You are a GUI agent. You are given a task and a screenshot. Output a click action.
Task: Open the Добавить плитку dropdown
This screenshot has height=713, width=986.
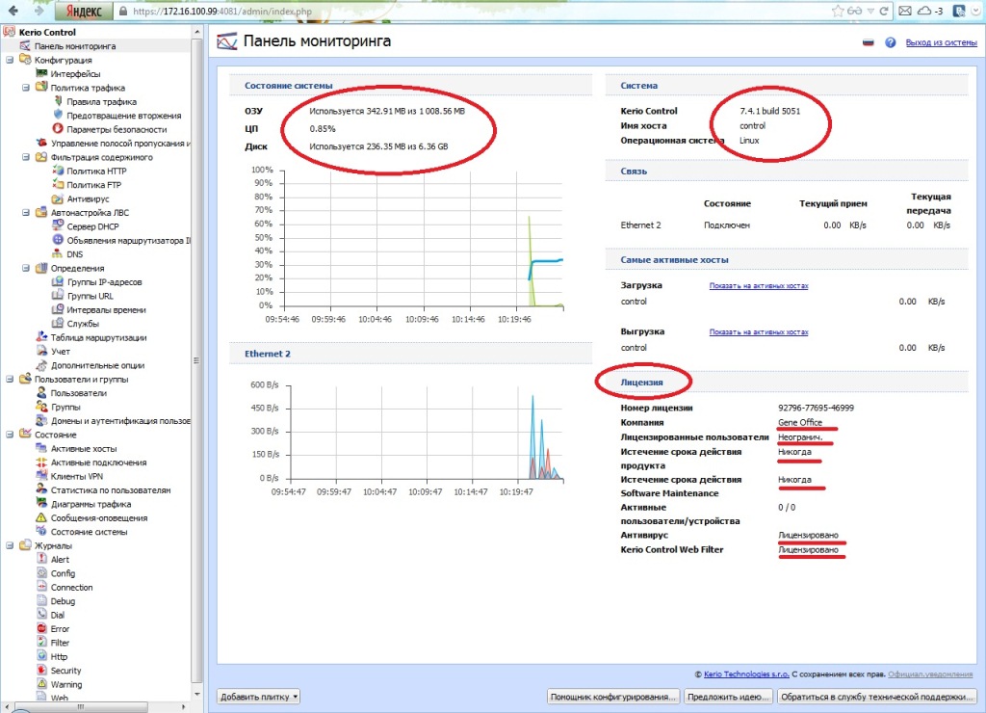pyautogui.click(x=260, y=697)
